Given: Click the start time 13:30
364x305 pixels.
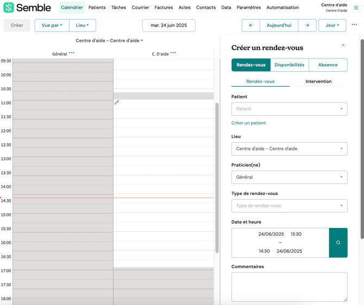Looking at the screenshot, I should [x=296, y=234].
